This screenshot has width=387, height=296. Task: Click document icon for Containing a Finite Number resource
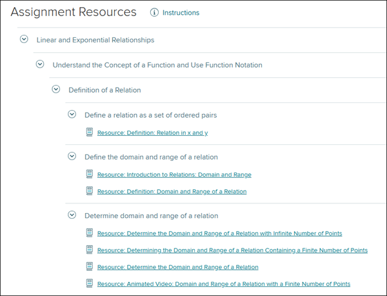tap(90, 250)
